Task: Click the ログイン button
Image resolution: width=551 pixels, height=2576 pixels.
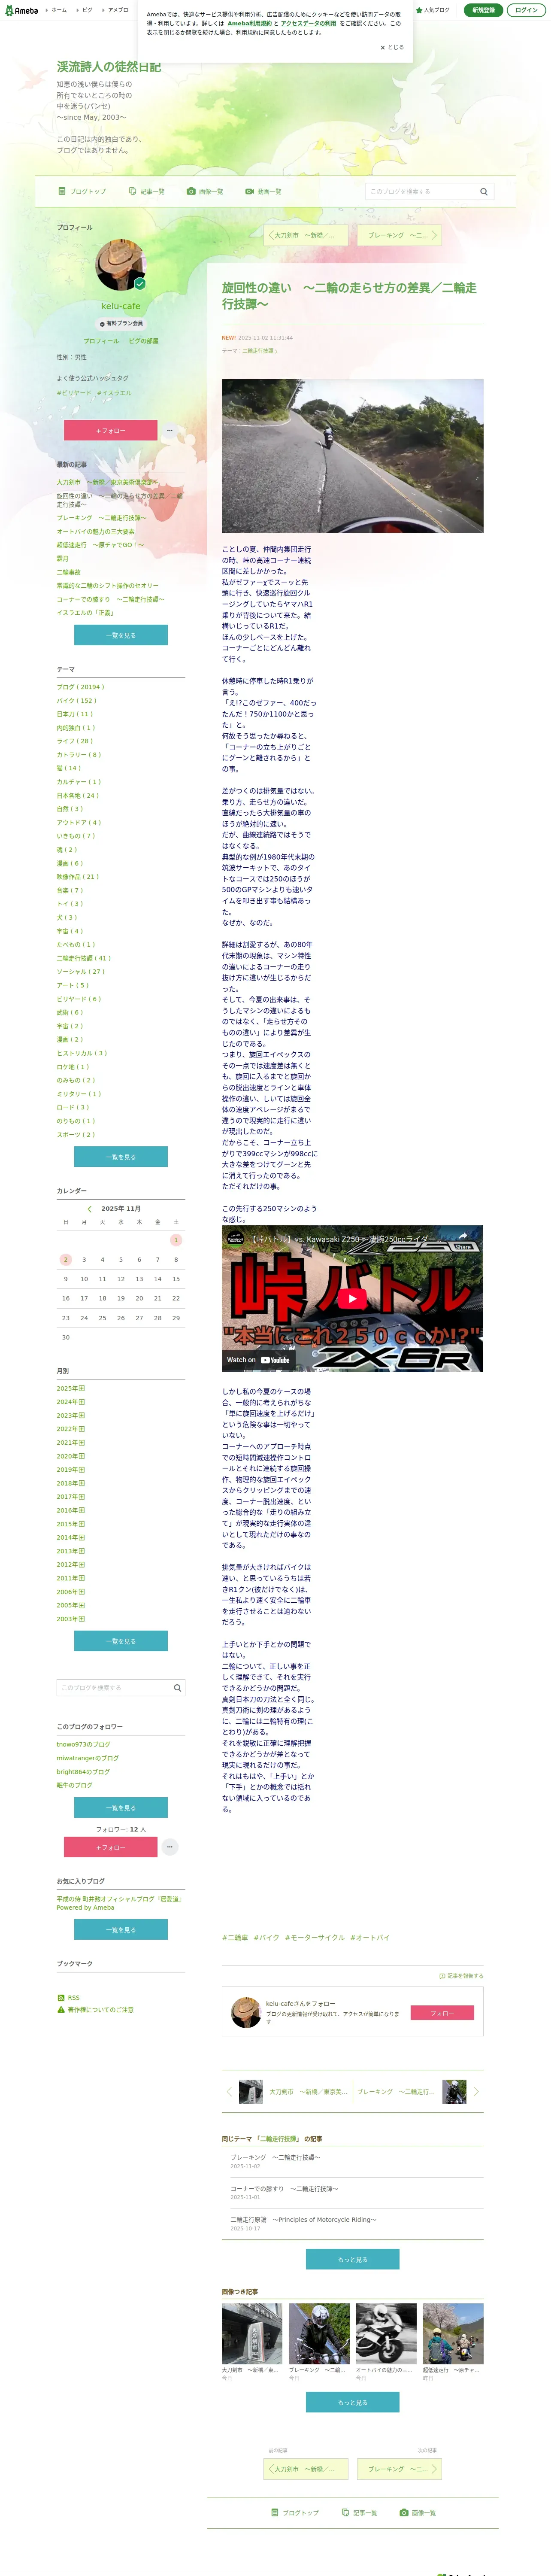Action: 526,10
